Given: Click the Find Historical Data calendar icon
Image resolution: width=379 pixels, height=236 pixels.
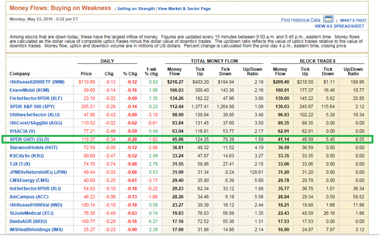Looking at the screenshot, I should point(328,19).
